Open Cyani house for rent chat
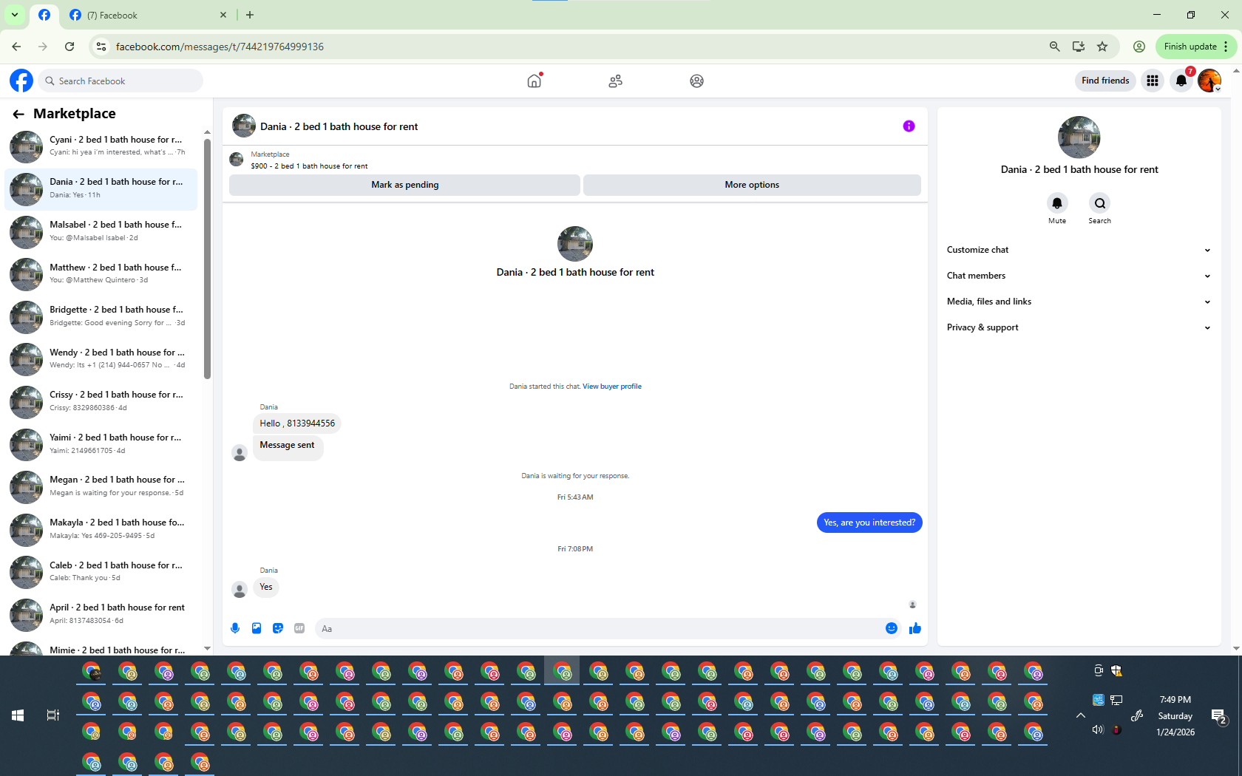The height and width of the screenshot is (776, 1242). click(101, 146)
